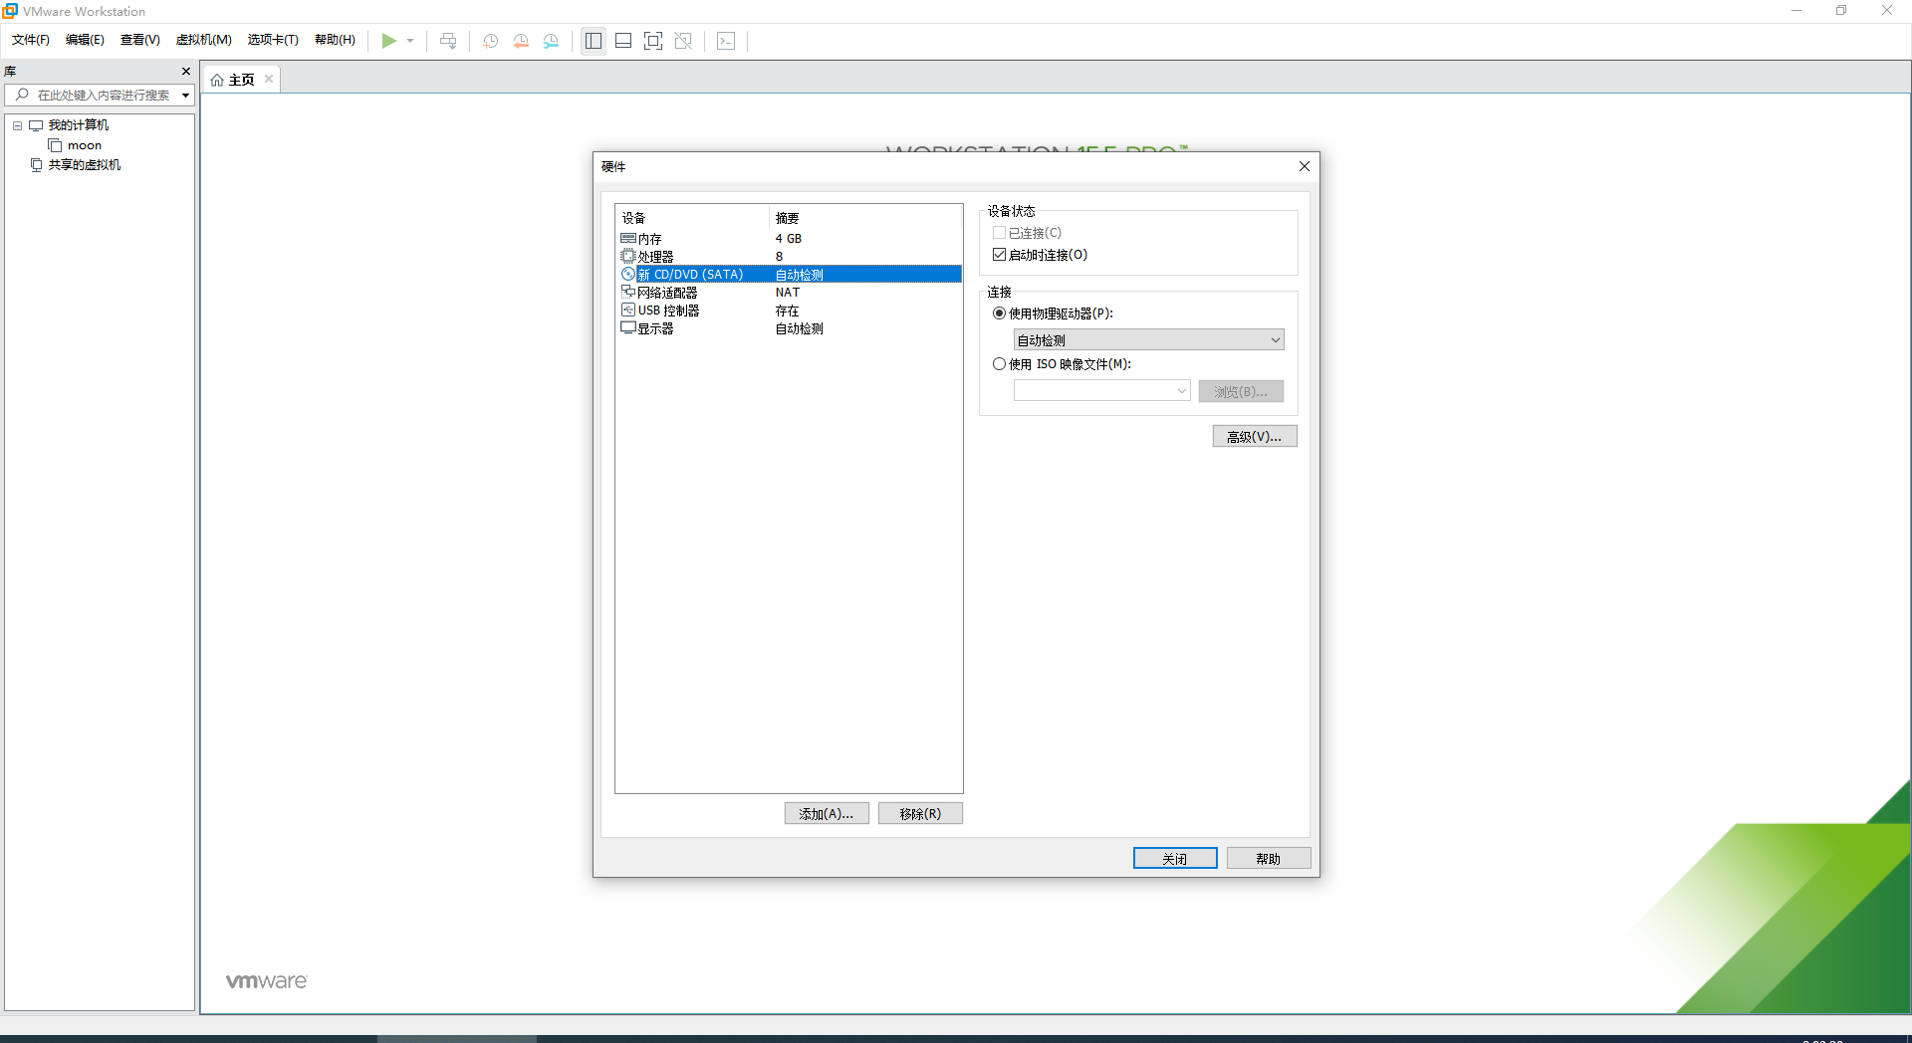The width and height of the screenshot is (1912, 1043).
Task: Toggle the 已连接(C) checkbox
Action: point(999,233)
